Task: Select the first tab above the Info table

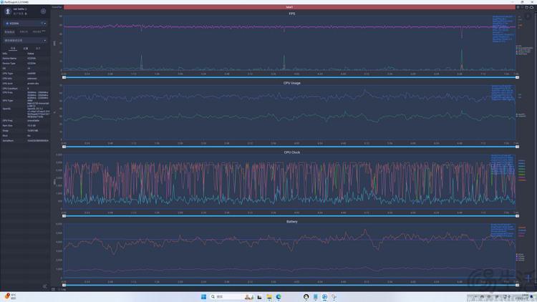Action: point(13,48)
